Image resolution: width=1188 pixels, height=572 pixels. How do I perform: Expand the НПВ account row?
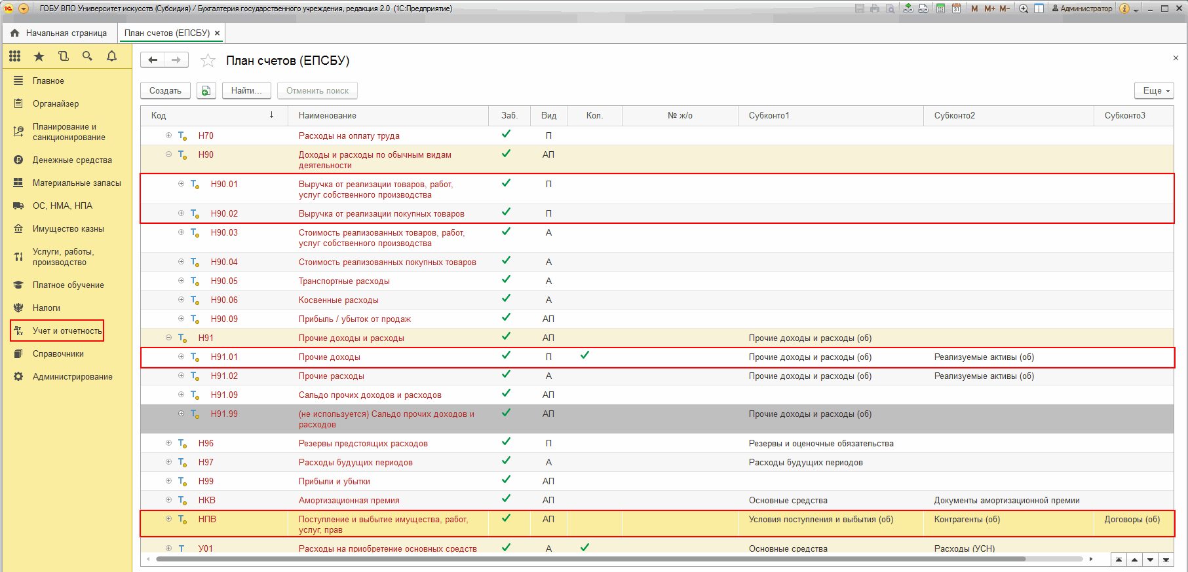168,519
